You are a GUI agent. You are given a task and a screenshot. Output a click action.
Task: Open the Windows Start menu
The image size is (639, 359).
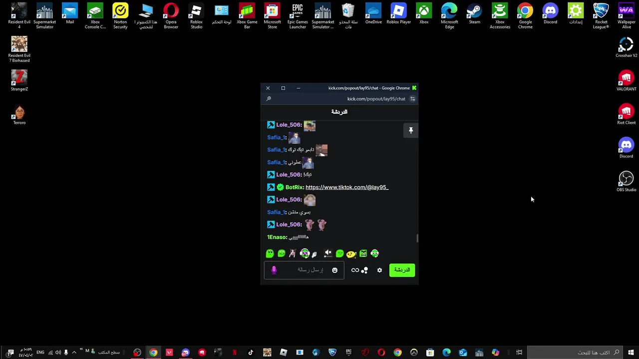pyautogui.click(x=631, y=353)
